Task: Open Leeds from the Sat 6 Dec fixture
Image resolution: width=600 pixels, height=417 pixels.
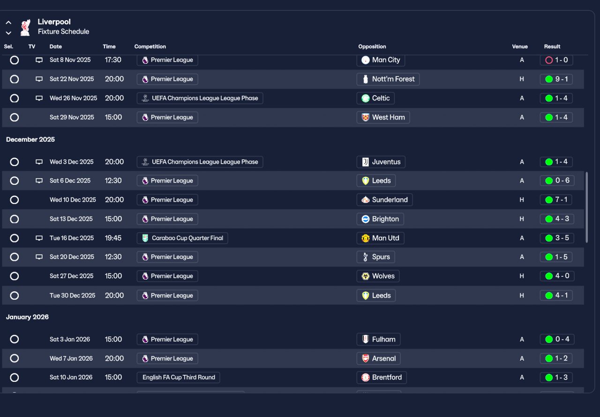Action: (376, 181)
